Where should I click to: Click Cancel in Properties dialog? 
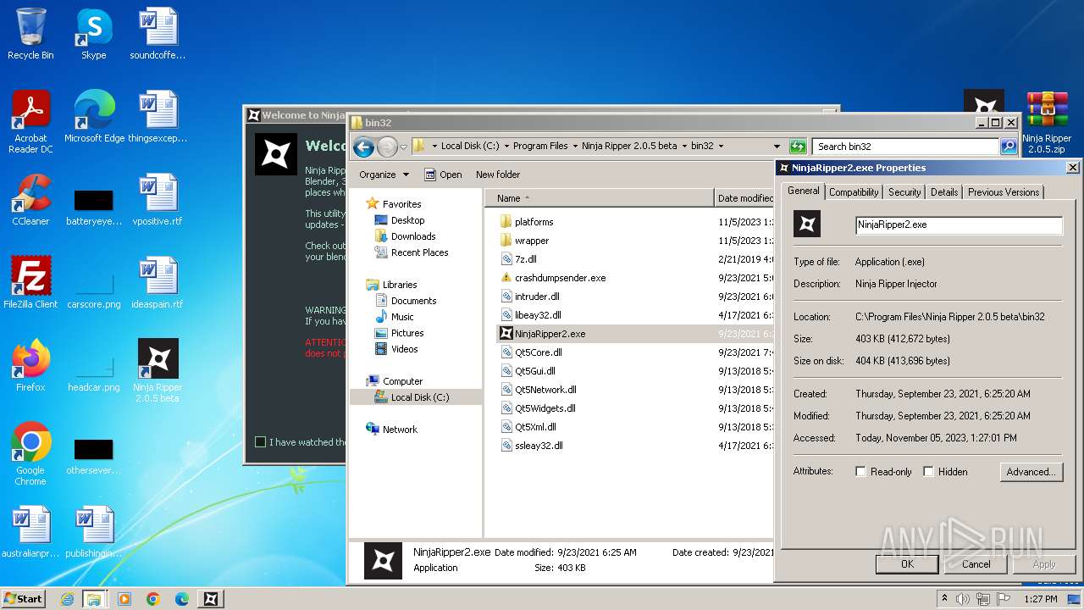(976, 563)
